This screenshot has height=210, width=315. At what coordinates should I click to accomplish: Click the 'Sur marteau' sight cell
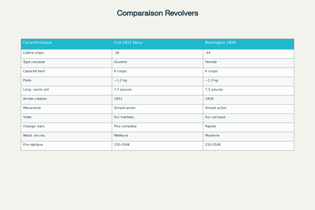(123, 117)
